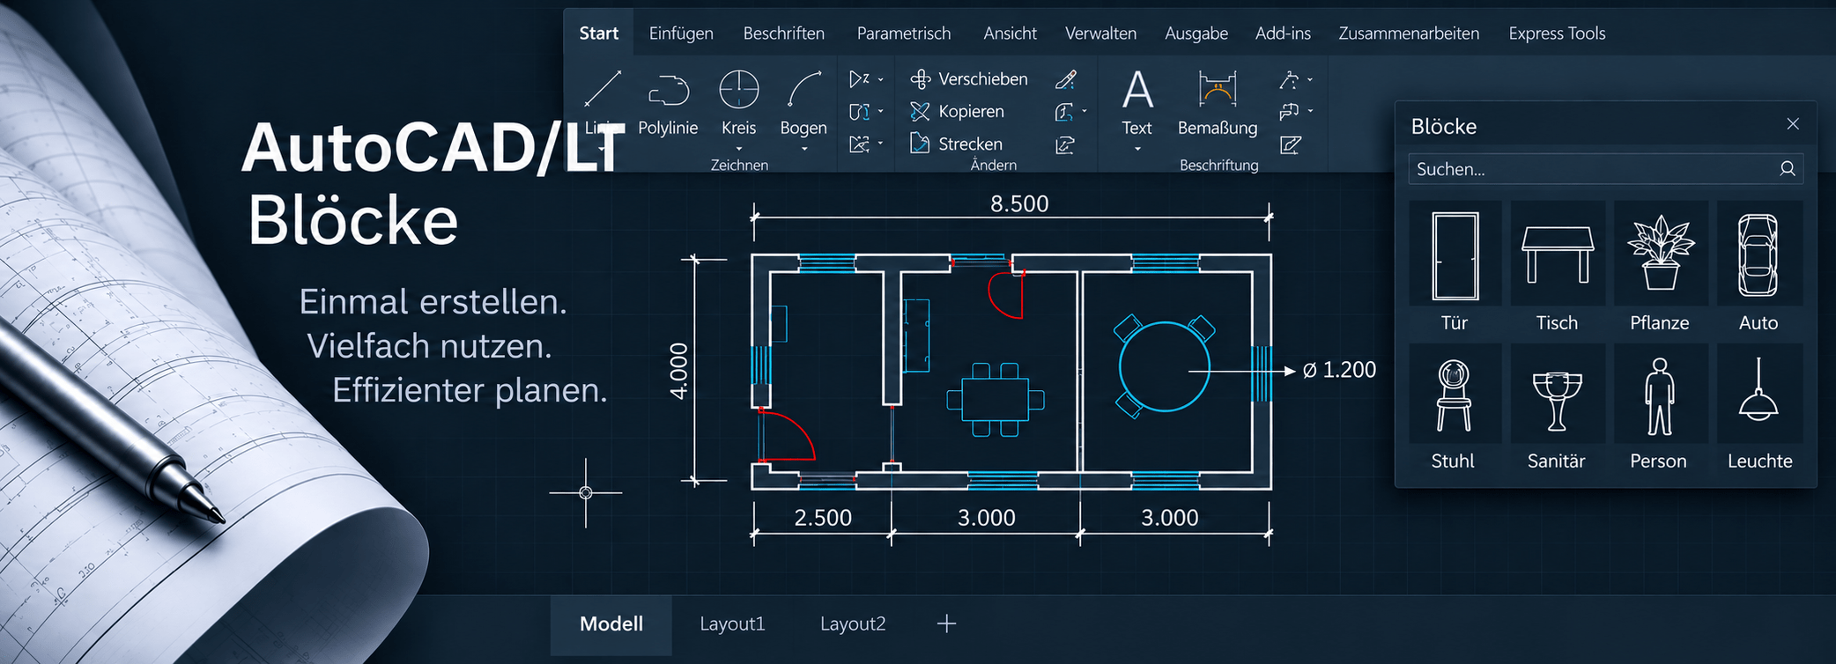This screenshot has width=1836, height=664.
Task: Expand the arrow beside the leader icon
Action: [x=1310, y=80]
